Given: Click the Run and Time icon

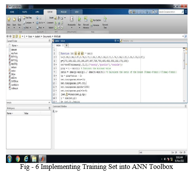Looking at the screenshot, I should (105, 19).
